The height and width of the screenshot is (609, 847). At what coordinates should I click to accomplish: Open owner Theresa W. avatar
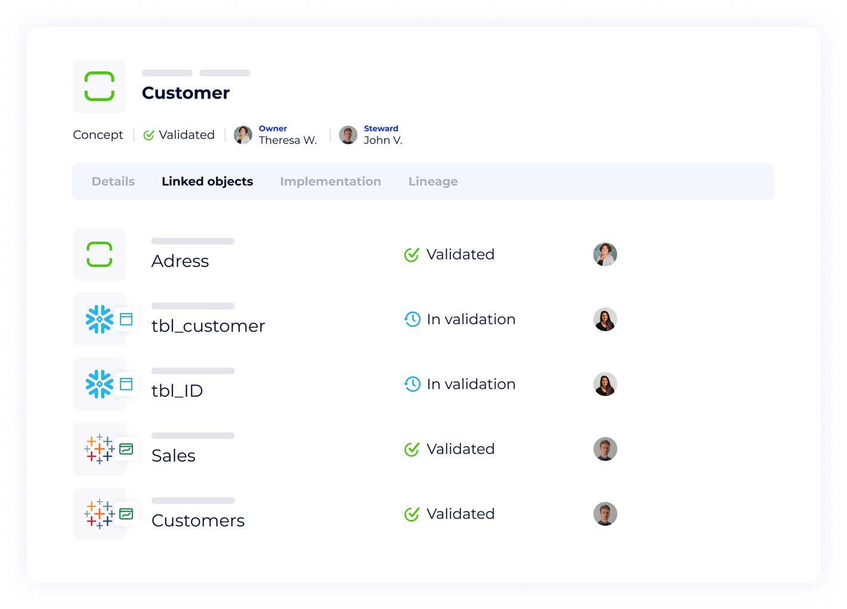(x=243, y=135)
